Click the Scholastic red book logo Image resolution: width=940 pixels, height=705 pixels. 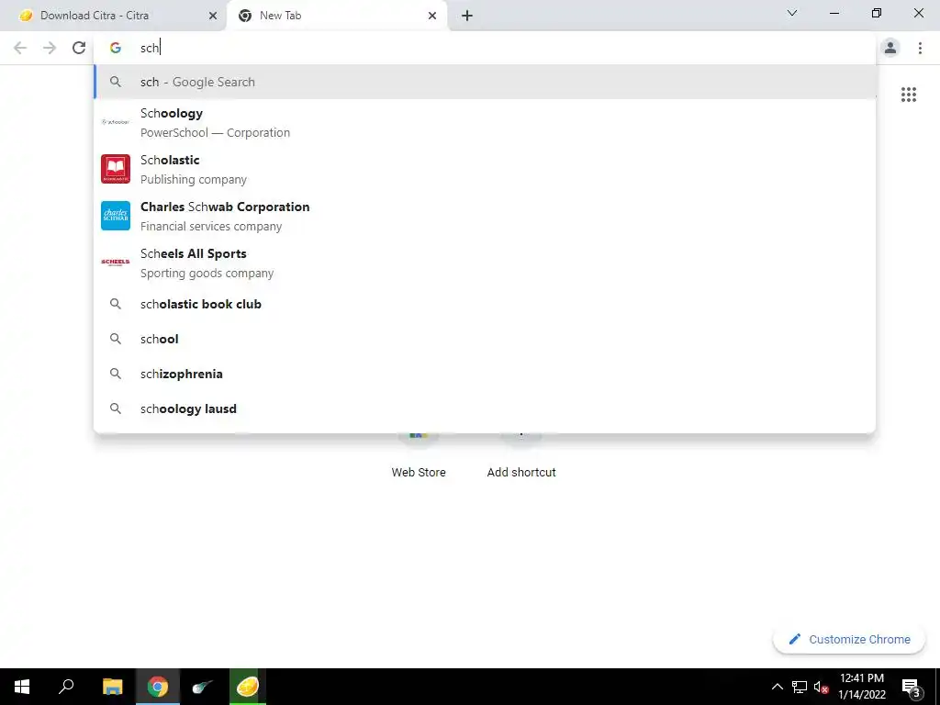[116, 169]
